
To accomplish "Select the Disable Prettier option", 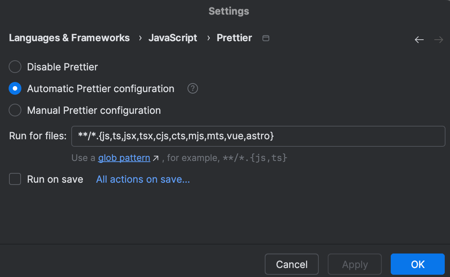I will 15,67.
